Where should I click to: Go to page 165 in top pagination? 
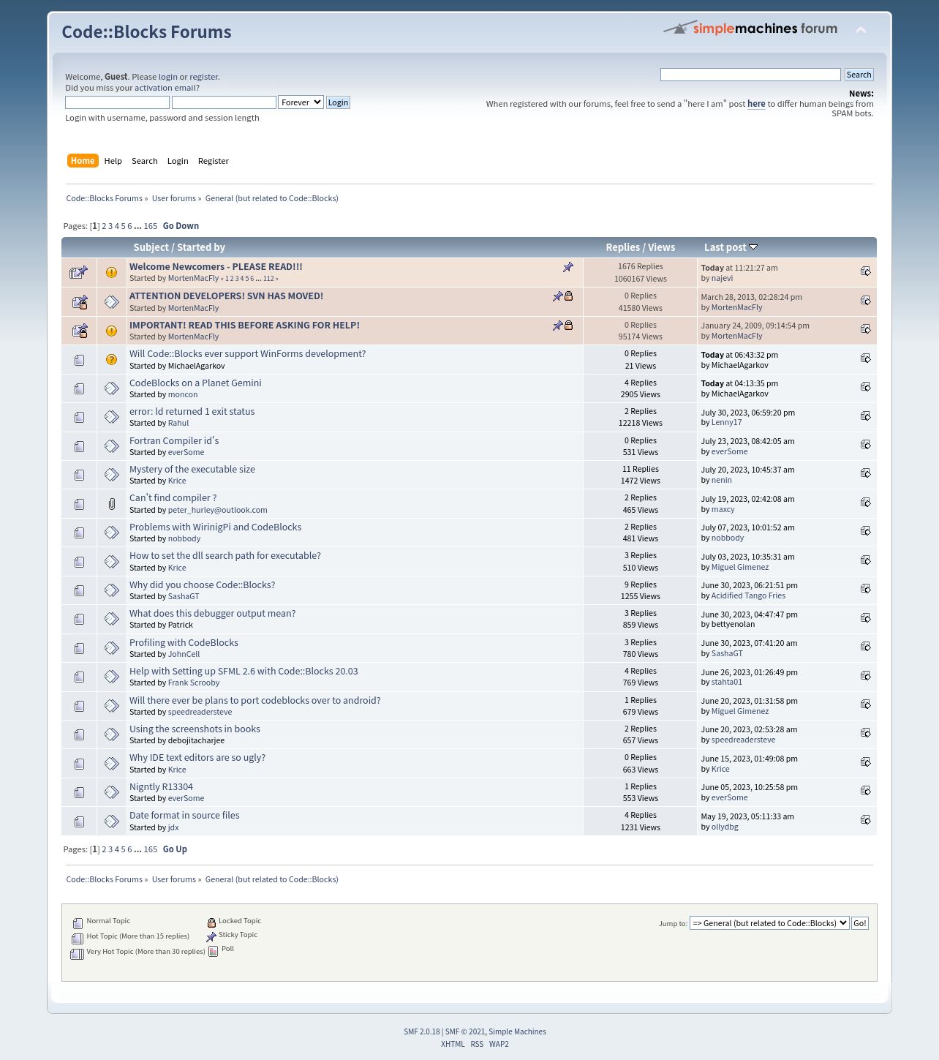[151, 226]
